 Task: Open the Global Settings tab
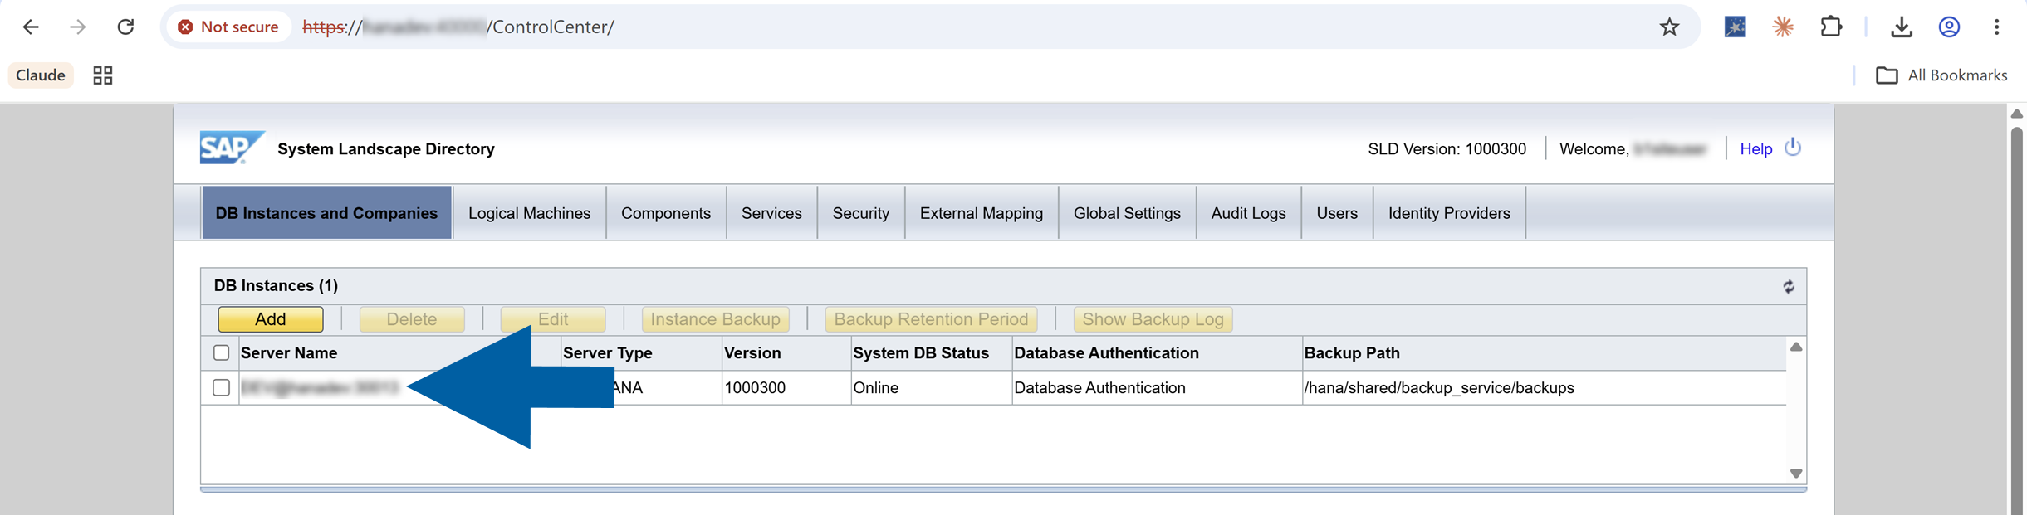tap(1127, 213)
